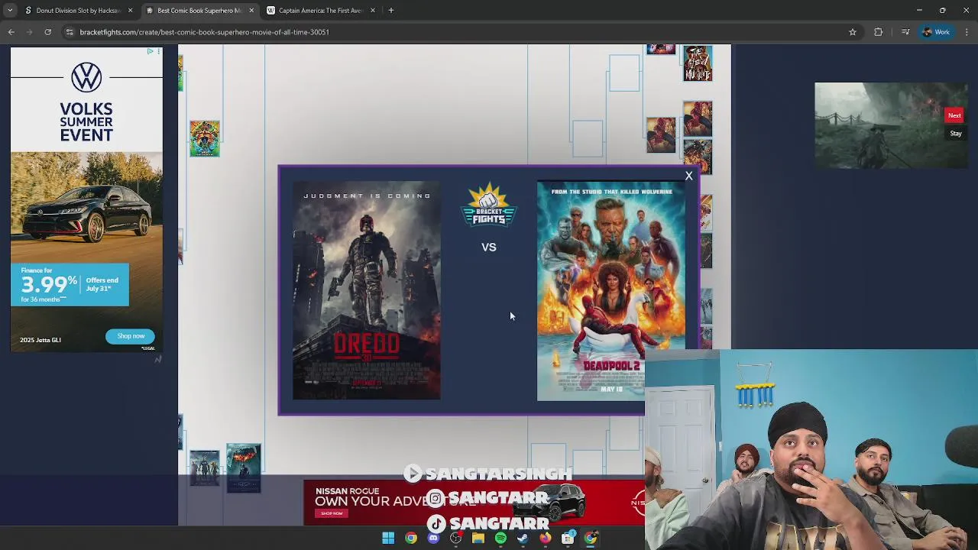Open the media controls toolbar icon
Viewport: 978px width, 550px height.
pos(905,32)
